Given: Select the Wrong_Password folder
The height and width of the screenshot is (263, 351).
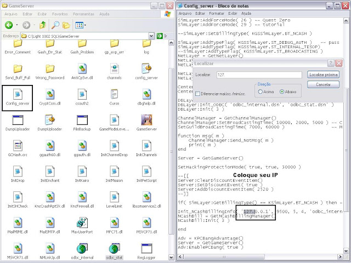Looking at the screenshot, I should (50, 72).
